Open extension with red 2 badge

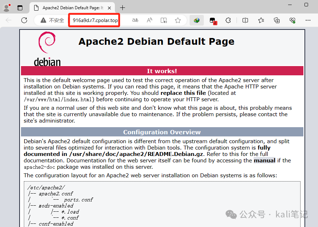(213, 21)
